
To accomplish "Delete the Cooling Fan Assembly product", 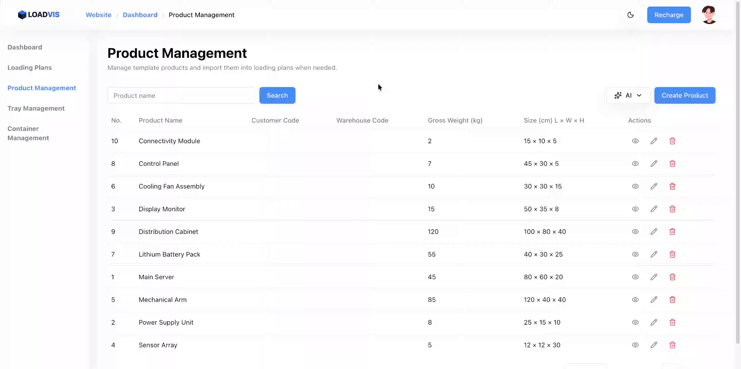I will [x=672, y=186].
